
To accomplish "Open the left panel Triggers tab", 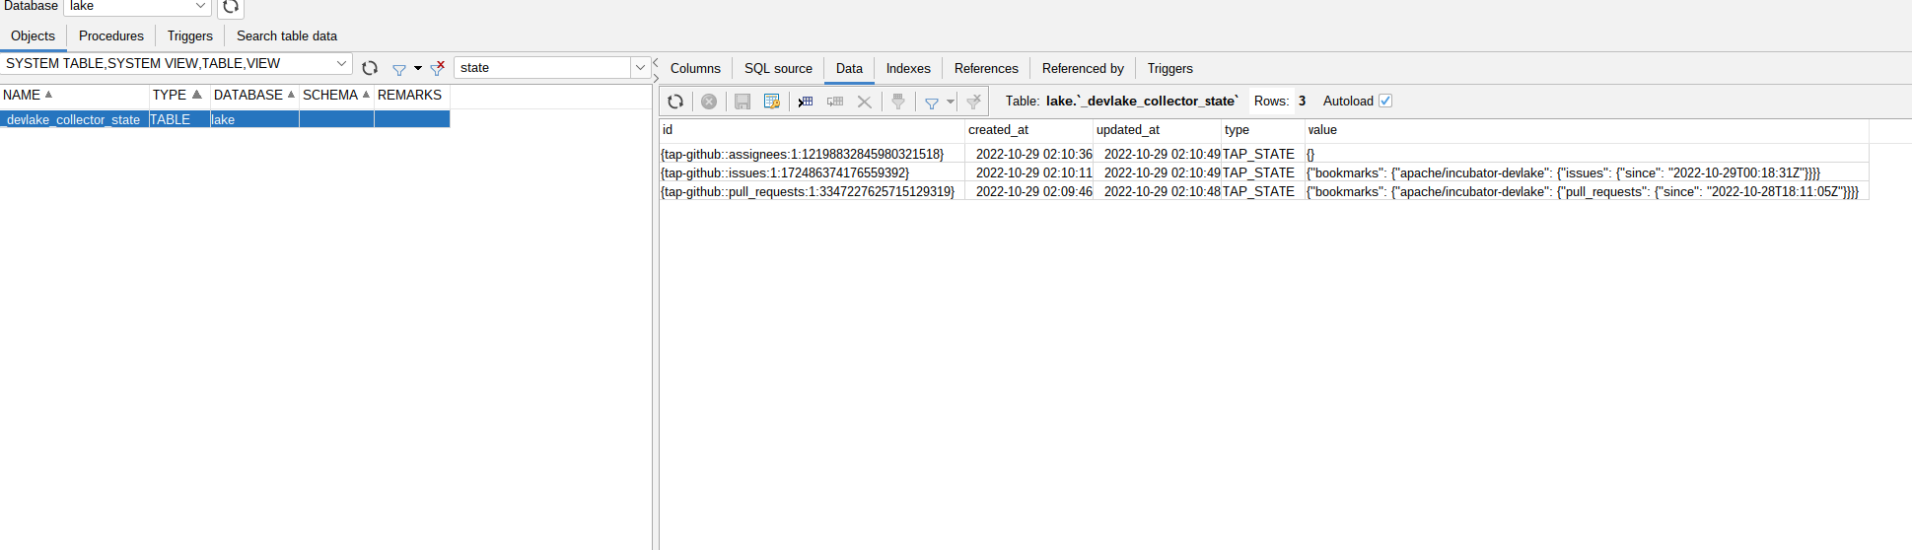I will pos(190,36).
